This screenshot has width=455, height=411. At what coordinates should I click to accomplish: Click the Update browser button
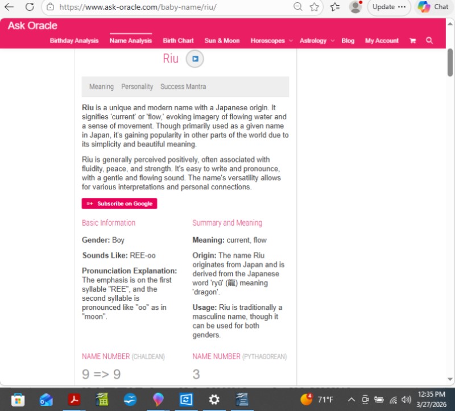[389, 7]
